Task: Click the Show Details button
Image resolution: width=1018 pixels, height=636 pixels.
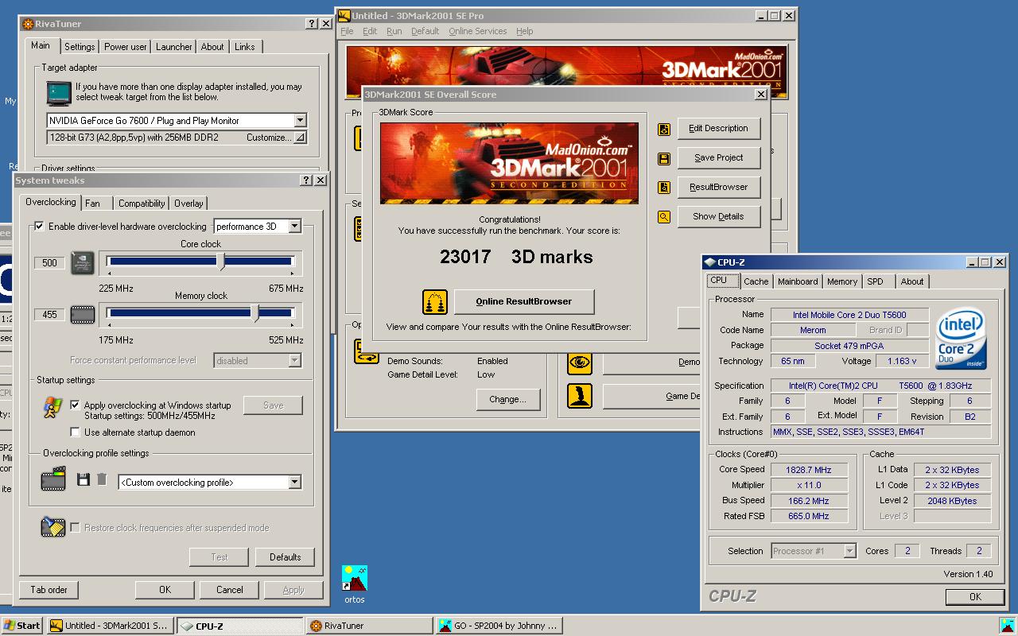Action: tap(718, 217)
